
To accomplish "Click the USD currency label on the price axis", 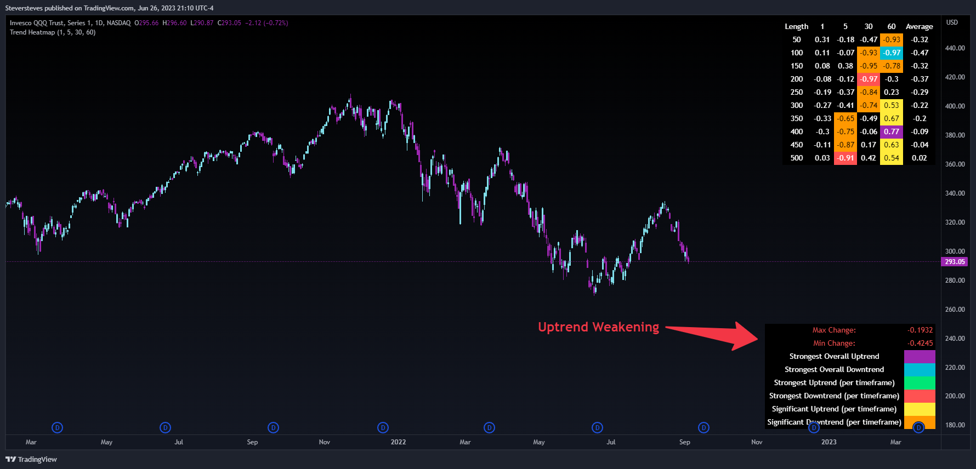I will (x=952, y=22).
